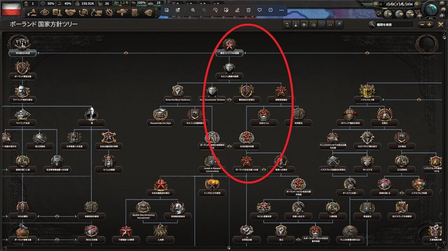Select the ドンブロフスキ師団 focus
Viewport: 448px width, 251px height.
[212, 187]
